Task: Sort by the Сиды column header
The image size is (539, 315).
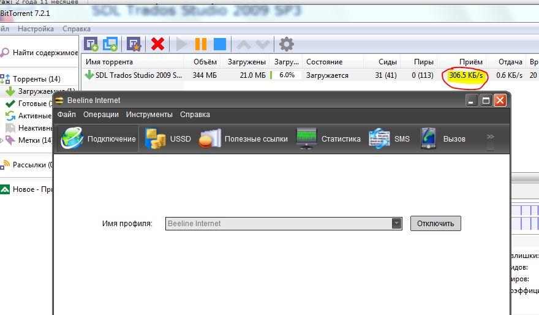Action: pos(387,62)
